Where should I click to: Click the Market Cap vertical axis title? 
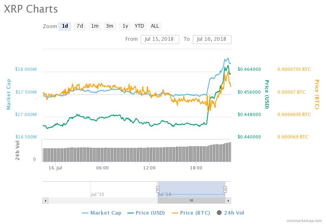(8, 94)
